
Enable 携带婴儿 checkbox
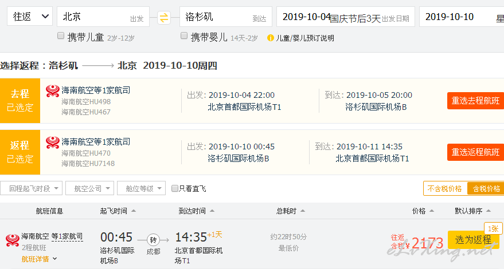[184, 35]
